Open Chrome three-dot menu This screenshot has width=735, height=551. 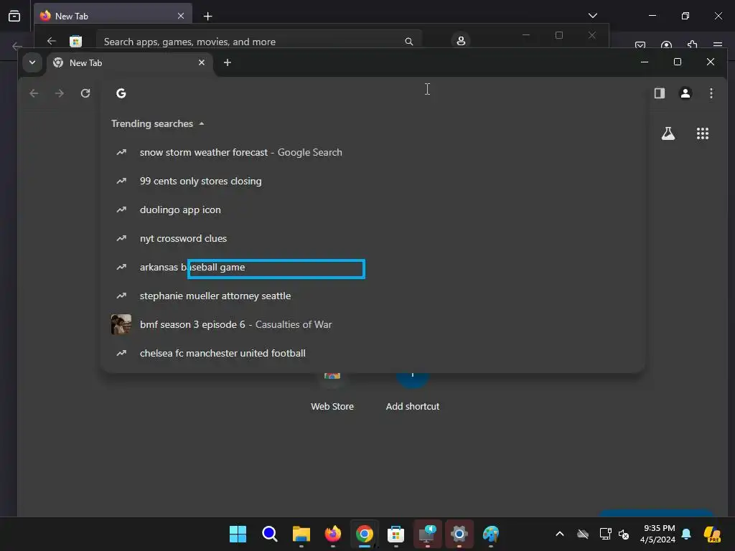pos(711,93)
